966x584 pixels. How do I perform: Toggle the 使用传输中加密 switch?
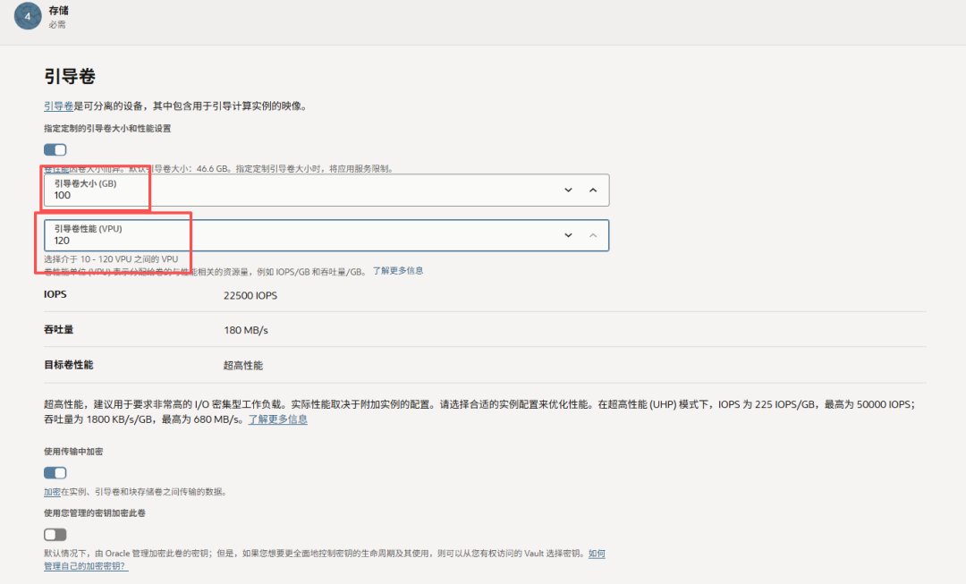coord(55,472)
